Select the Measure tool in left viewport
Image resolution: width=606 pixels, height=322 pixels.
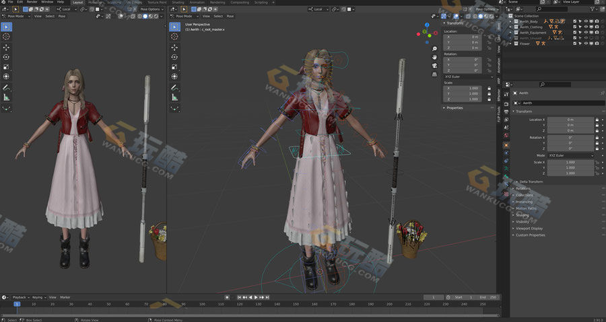click(7, 97)
